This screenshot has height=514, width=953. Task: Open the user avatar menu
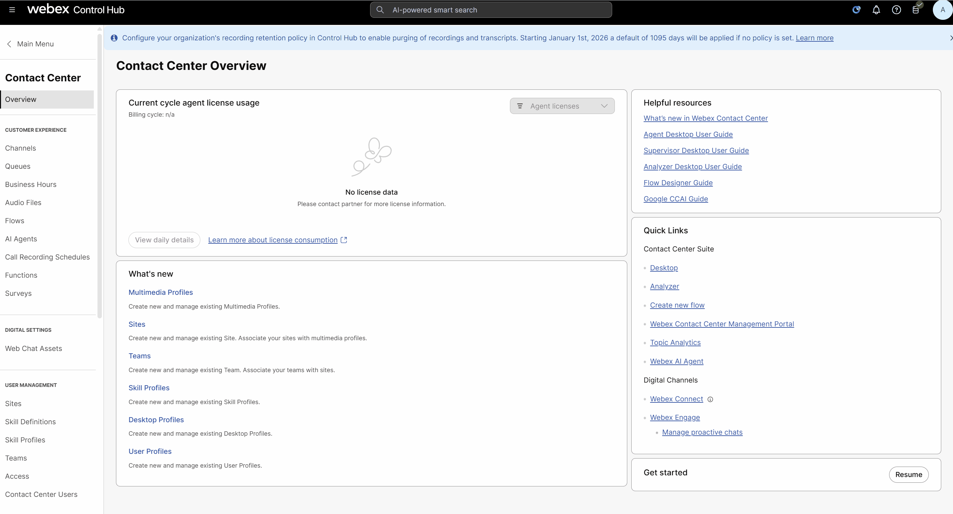(x=943, y=10)
